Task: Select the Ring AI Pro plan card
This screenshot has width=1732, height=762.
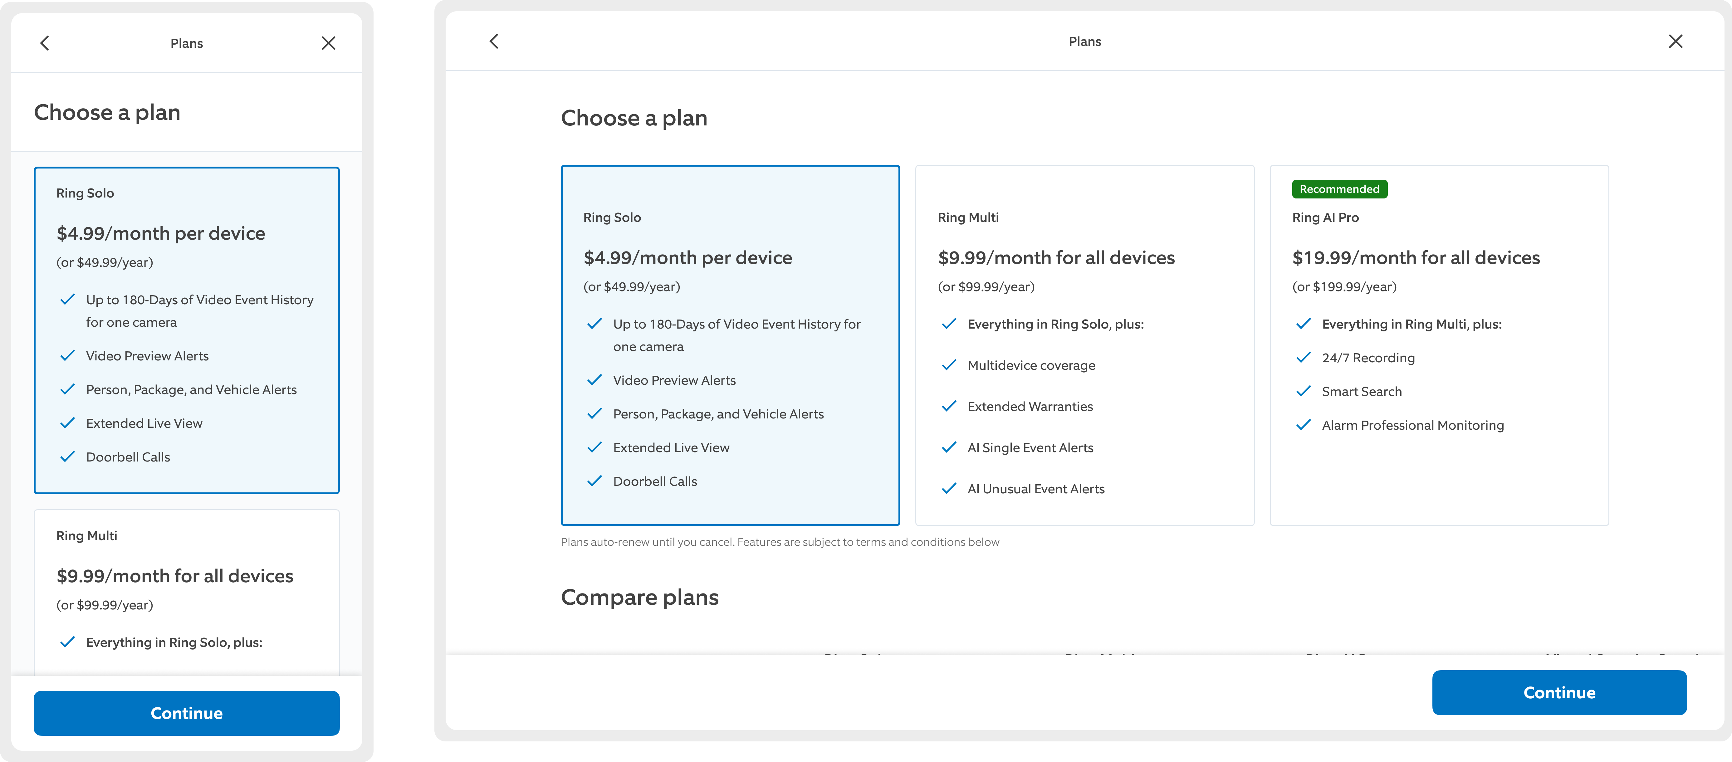Action: [1439, 345]
